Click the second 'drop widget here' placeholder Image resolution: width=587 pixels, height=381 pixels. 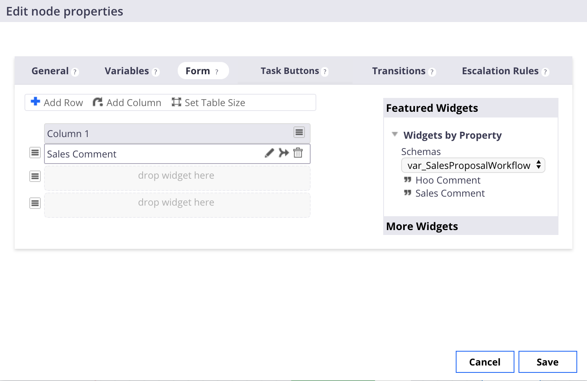click(177, 205)
